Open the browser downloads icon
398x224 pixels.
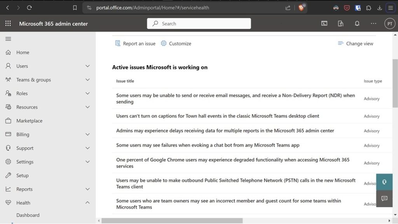[x=379, y=7]
